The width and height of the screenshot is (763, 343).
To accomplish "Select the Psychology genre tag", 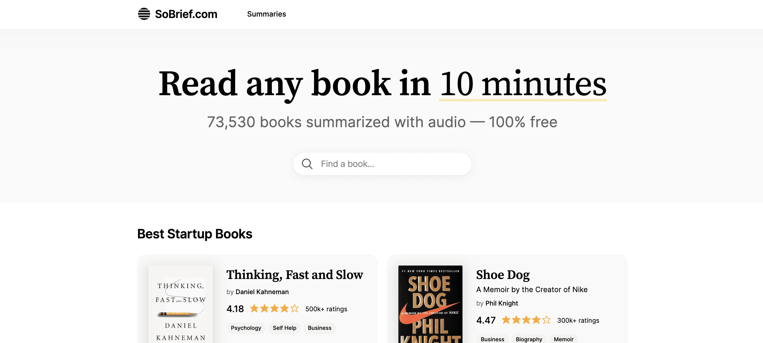I will (x=246, y=328).
